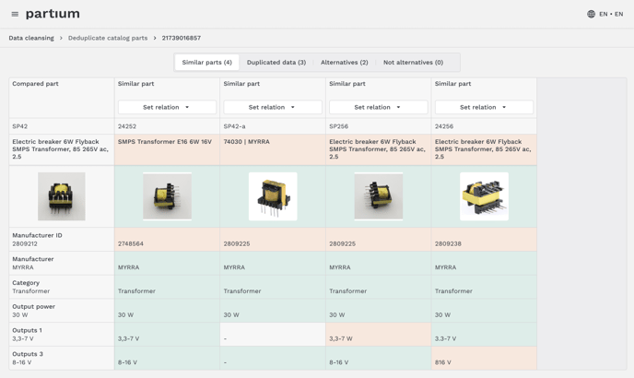634x378 pixels.
Task: Go to Data cleansing breadcrumb
Action: tap(31, 38)
